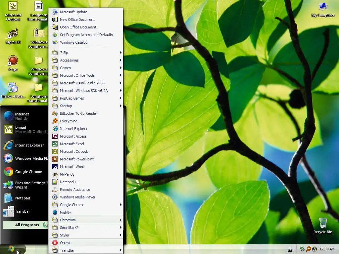Screen dimensions: 339x254
Task: Click Nightly globe icon in programs list
Action: [x=55, y=212]
